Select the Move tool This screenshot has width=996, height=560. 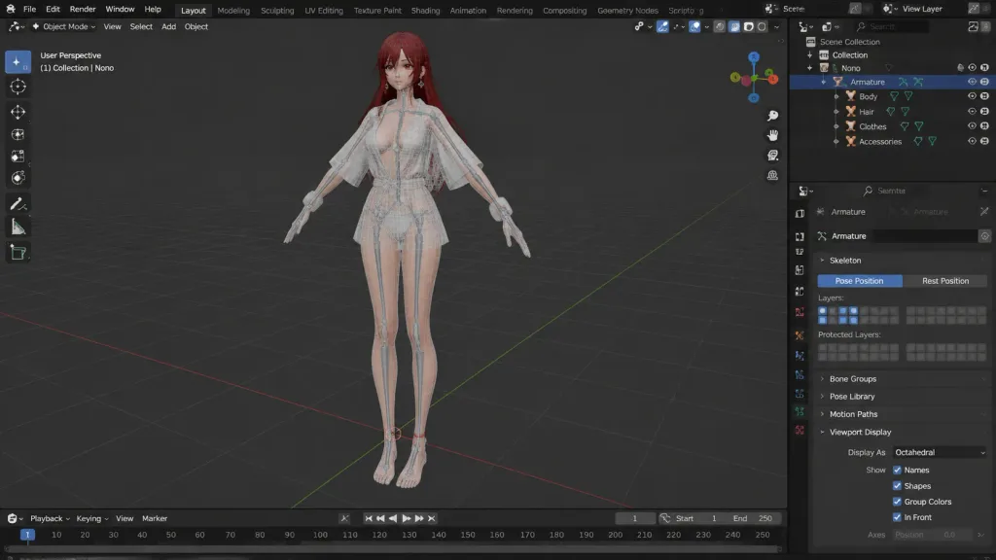click(x=18, y=113)
